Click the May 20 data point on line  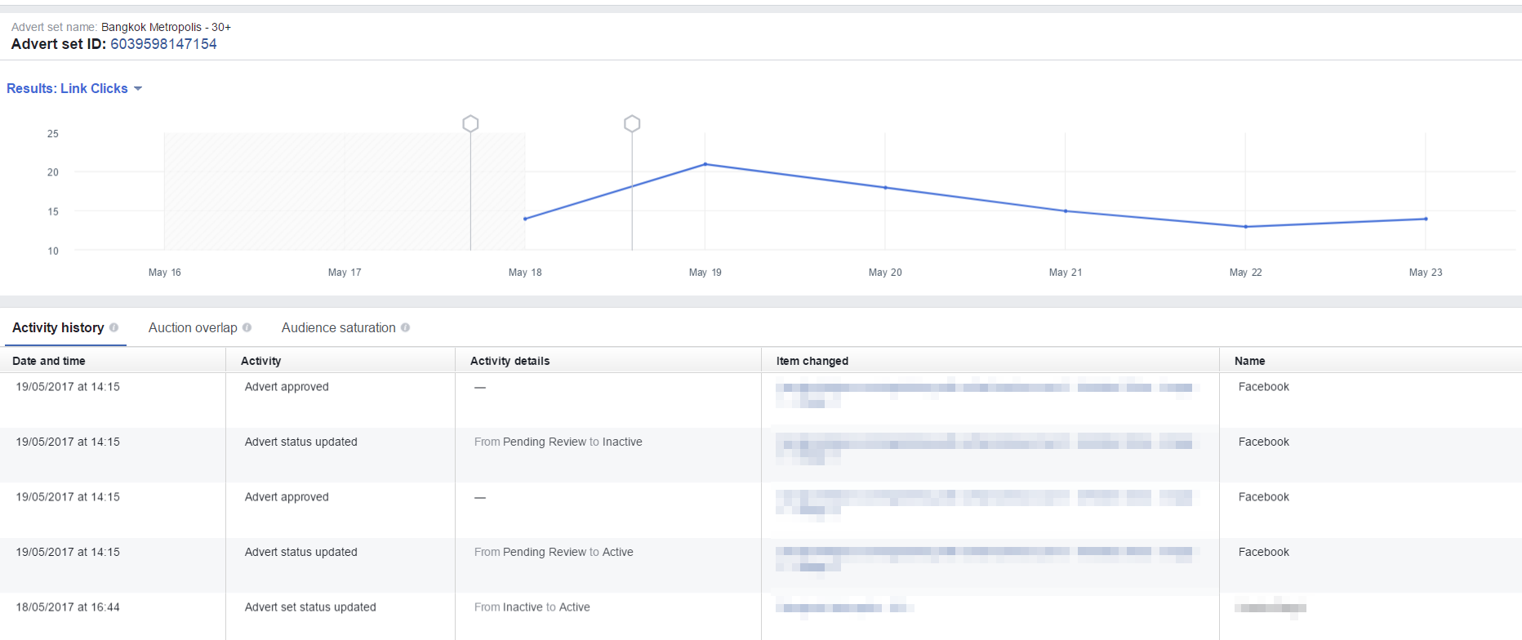(x=885, y=188)
